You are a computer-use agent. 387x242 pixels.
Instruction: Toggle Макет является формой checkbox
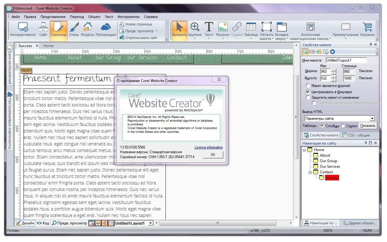[x=308, y=86]
